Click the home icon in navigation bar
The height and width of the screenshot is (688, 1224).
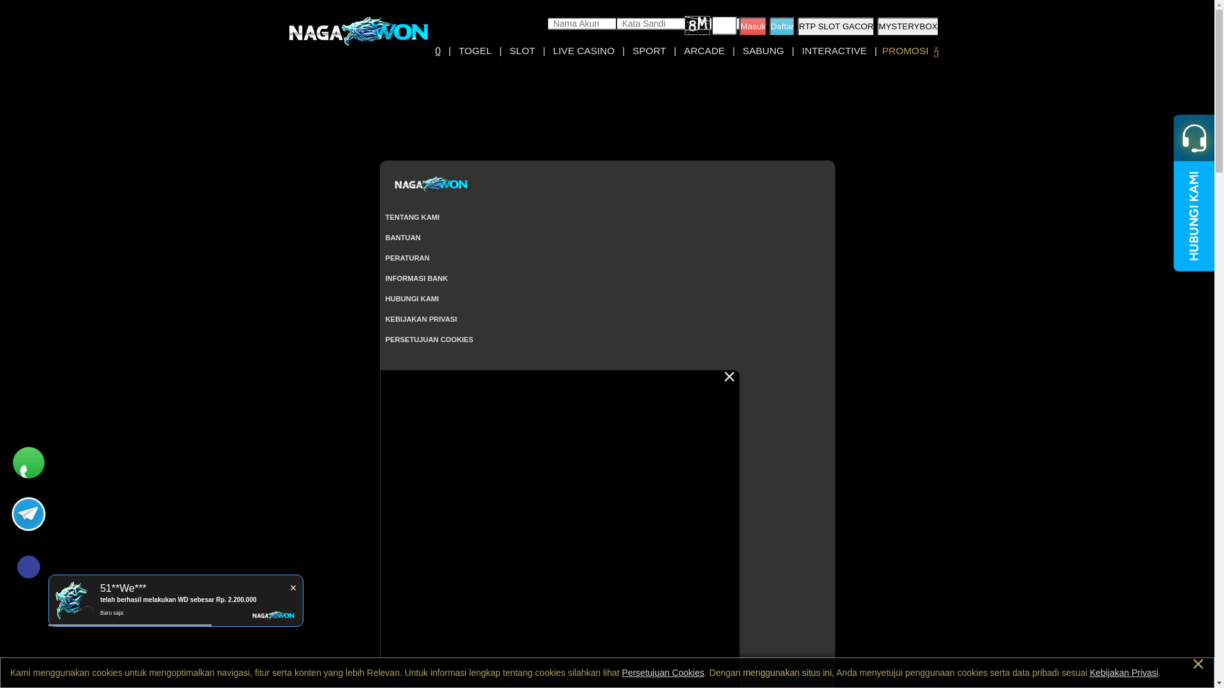(x=438, y=51)
